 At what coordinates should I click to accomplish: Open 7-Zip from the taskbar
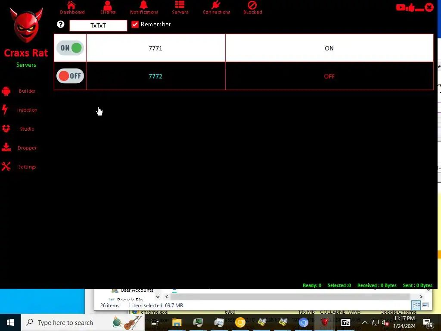346,322
